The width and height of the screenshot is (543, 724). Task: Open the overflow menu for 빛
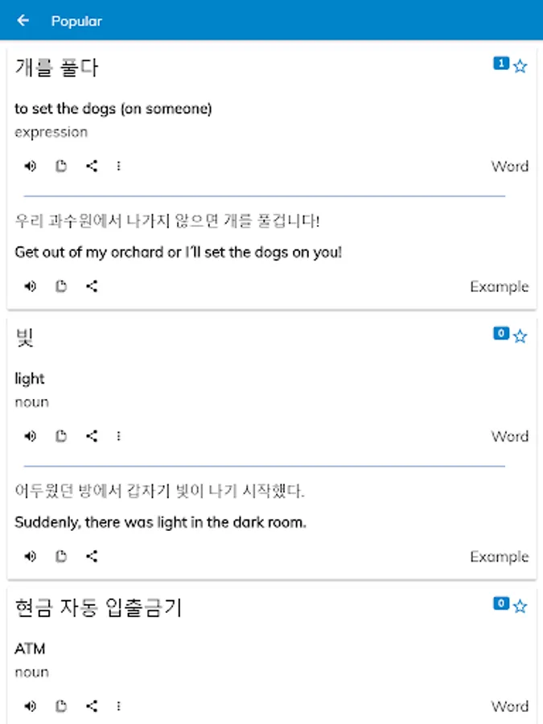click(x=118, y=436)
